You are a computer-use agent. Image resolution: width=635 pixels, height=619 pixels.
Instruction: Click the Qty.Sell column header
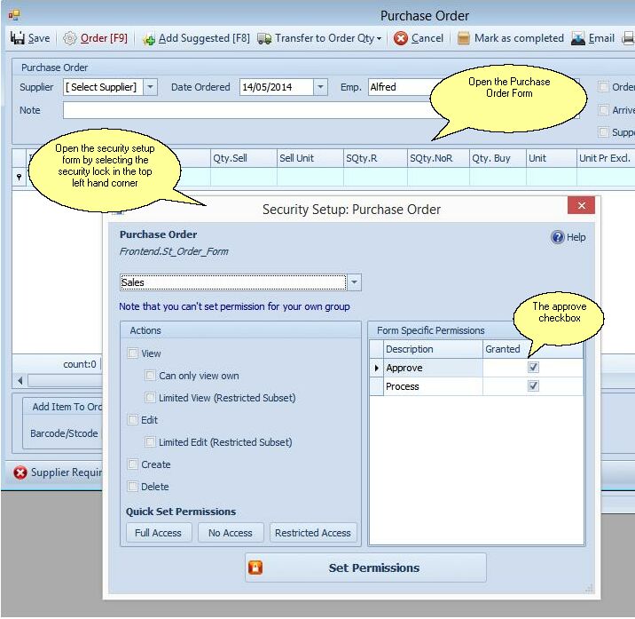click(x=244, y=158)
